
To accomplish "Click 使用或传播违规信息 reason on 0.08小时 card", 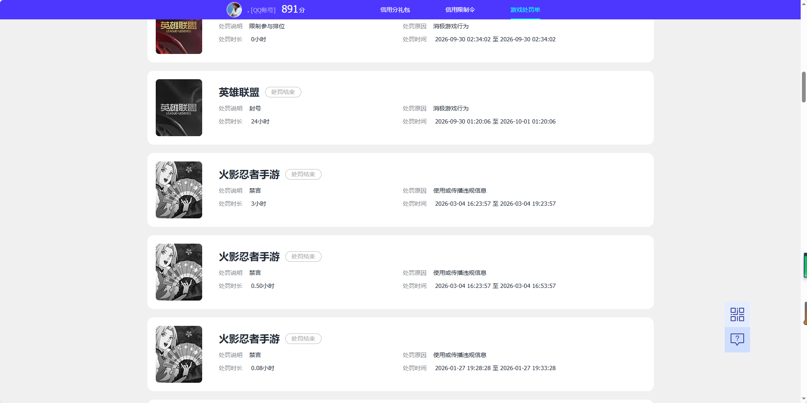I will [x=460, y=355].
